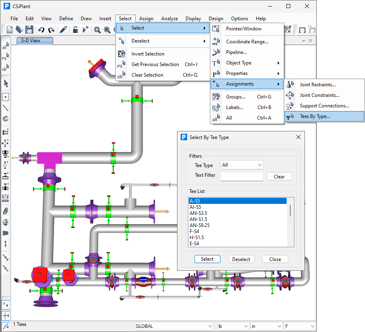
Task: Select the Line drawing tool in the left sidebar
Action: point(5,106)
